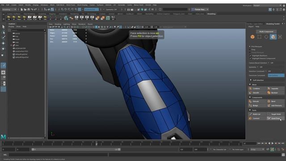Toggle Highlight Backfaces checkbox

point(250,55)
